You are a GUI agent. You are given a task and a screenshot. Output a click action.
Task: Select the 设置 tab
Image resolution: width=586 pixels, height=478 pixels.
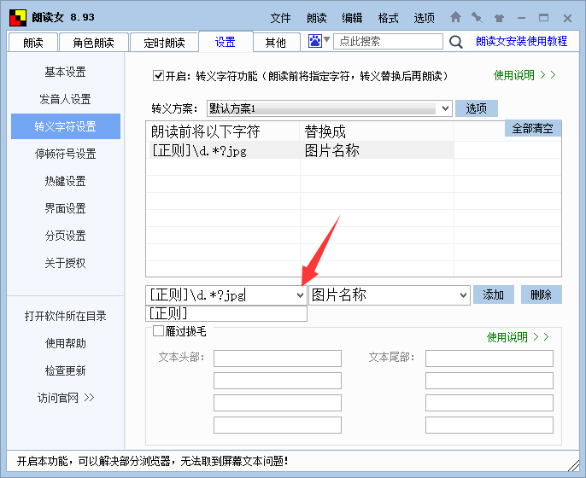tap(226, 42)
